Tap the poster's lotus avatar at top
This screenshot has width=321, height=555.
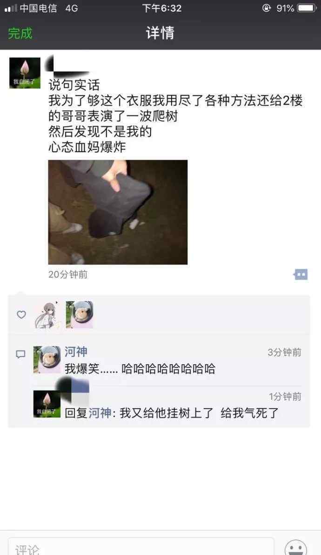(25, 73)
